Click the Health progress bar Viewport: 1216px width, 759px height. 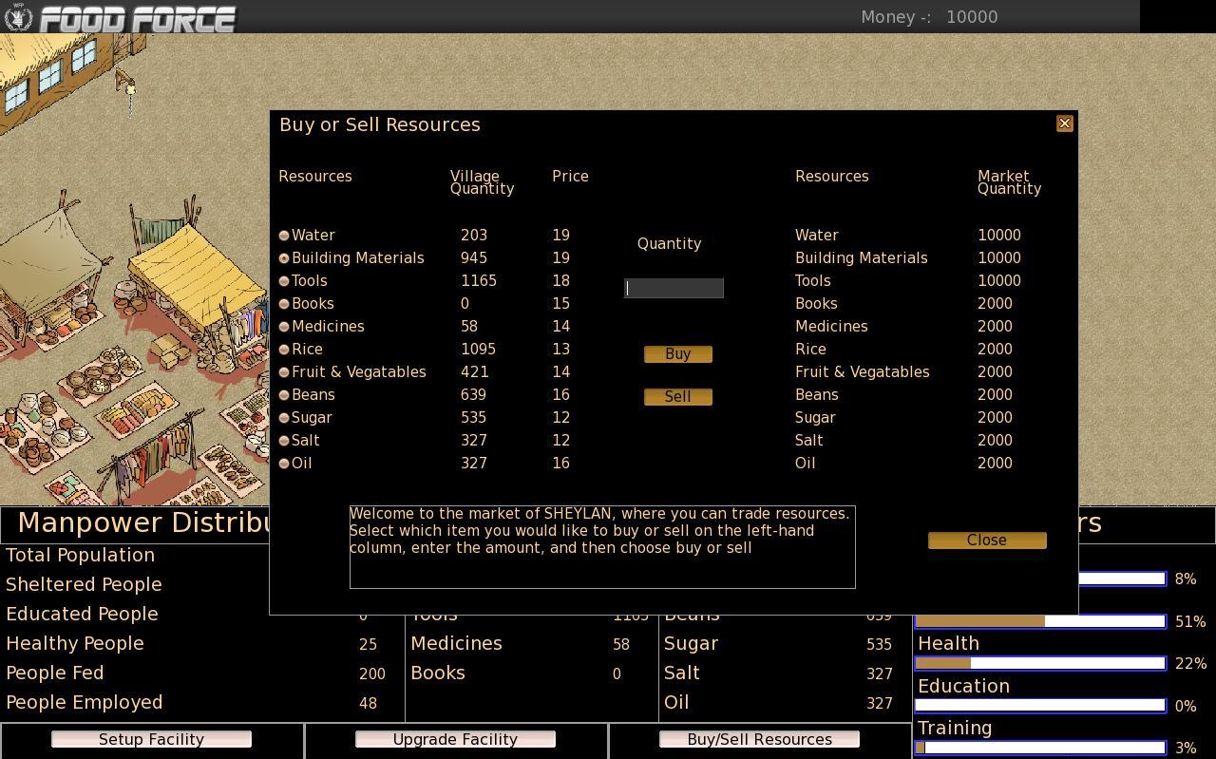(1040, 663)
